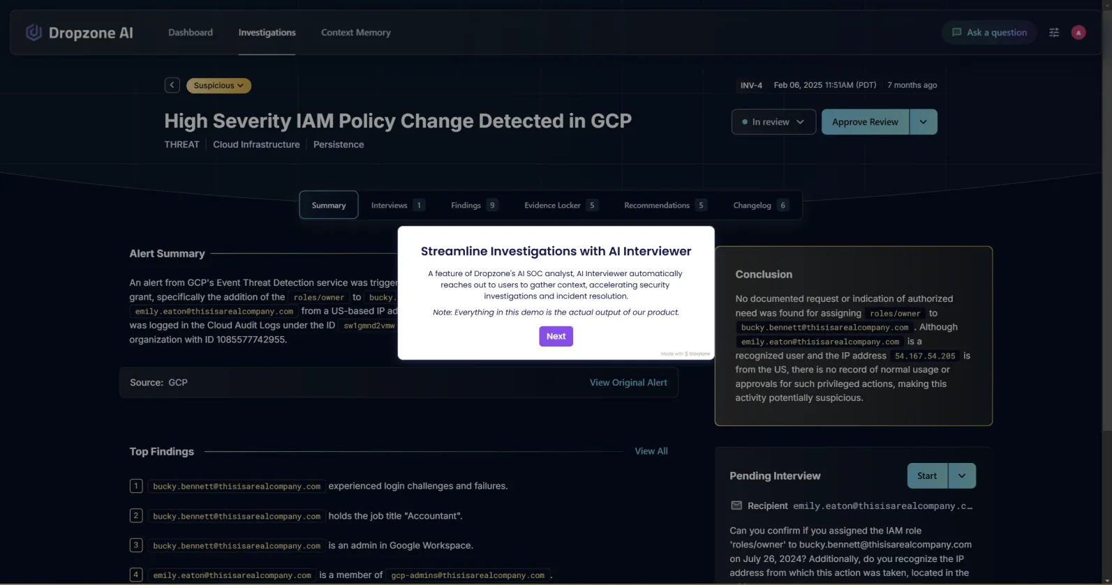Viewport: 1112px width, 585px height.
Task: Start the pending interview
Action: [927, 476]
